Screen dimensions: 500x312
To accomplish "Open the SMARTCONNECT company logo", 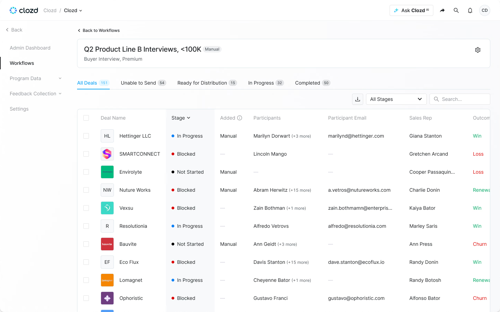I will (107, 154).
